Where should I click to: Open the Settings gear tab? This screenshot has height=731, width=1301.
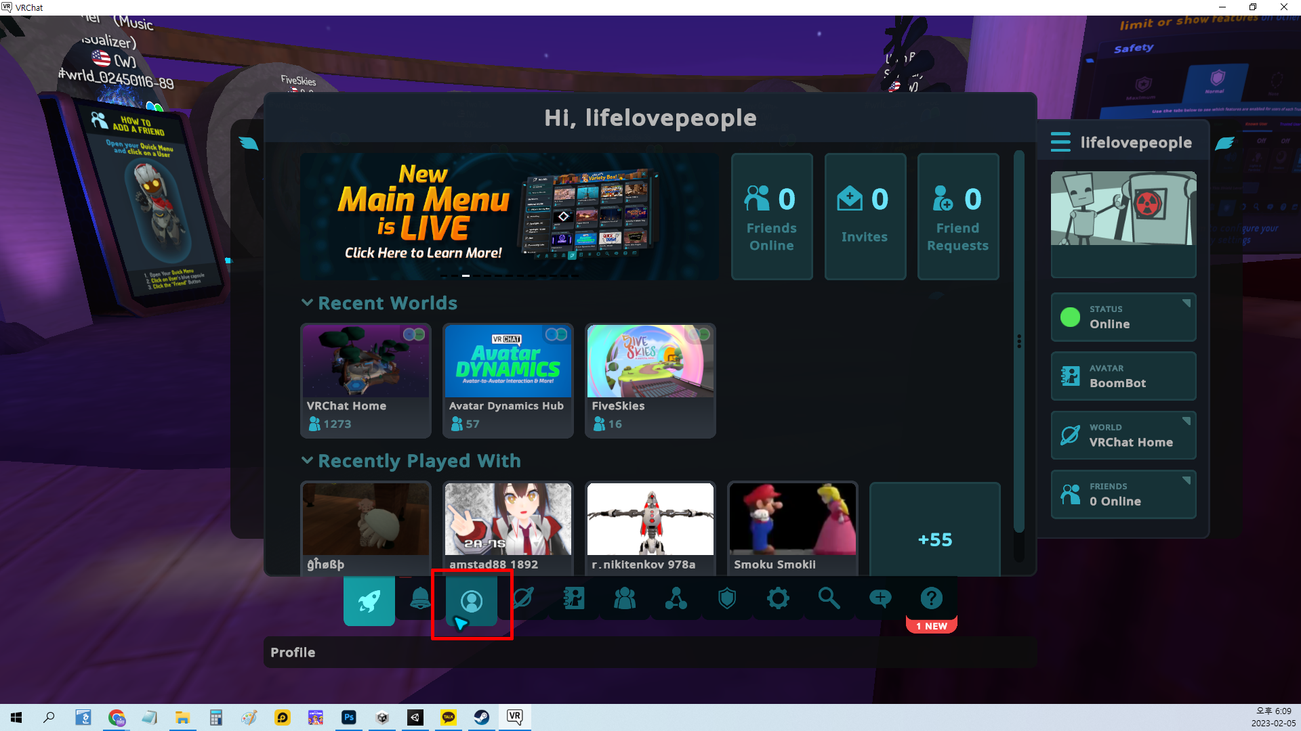[x=778, y=599]
